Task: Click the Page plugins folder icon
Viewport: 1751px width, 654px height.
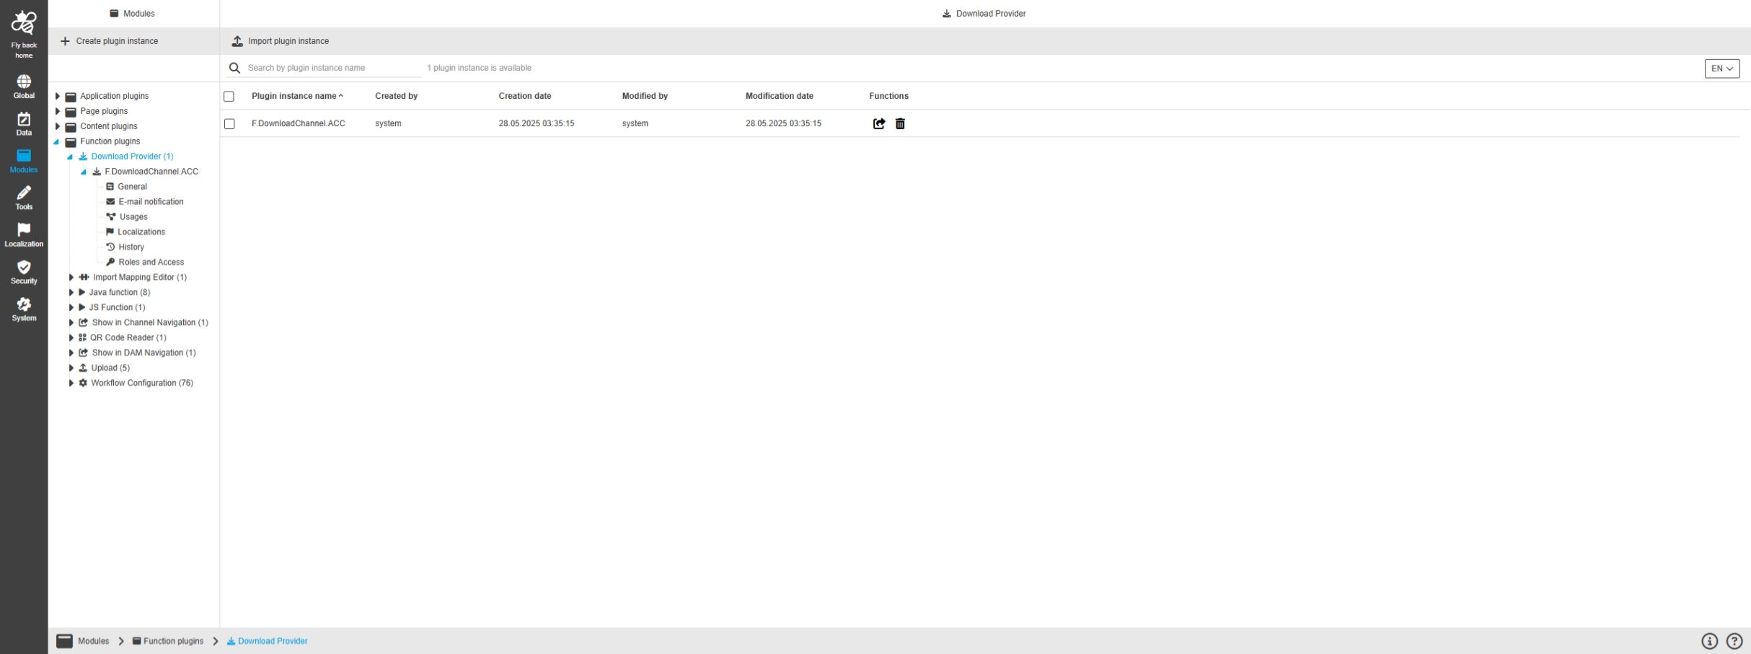Action: click(71, 112)
